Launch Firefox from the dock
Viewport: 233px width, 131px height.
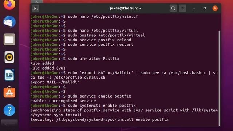(9, 4)
